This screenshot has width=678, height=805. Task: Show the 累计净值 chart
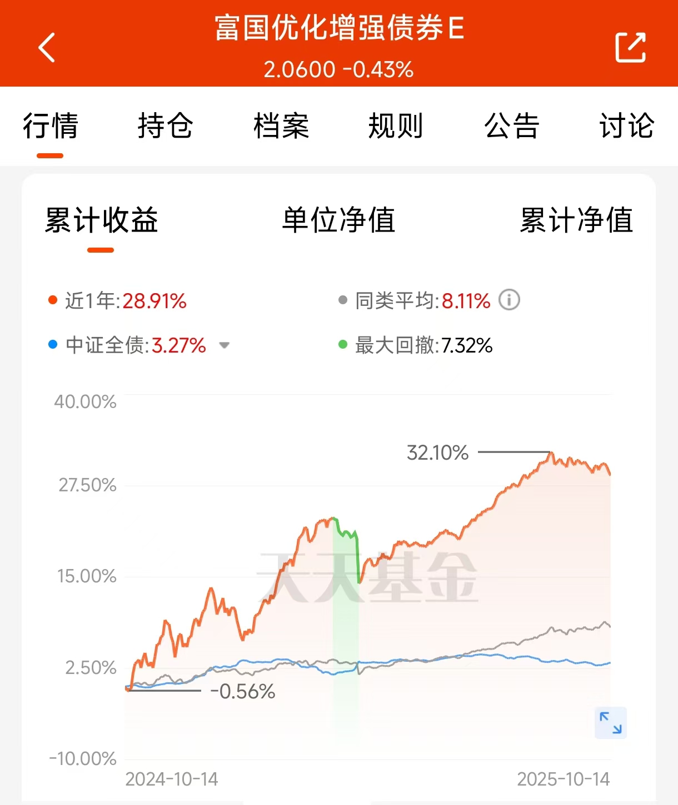pyautogui.click(x=576, y=220)
